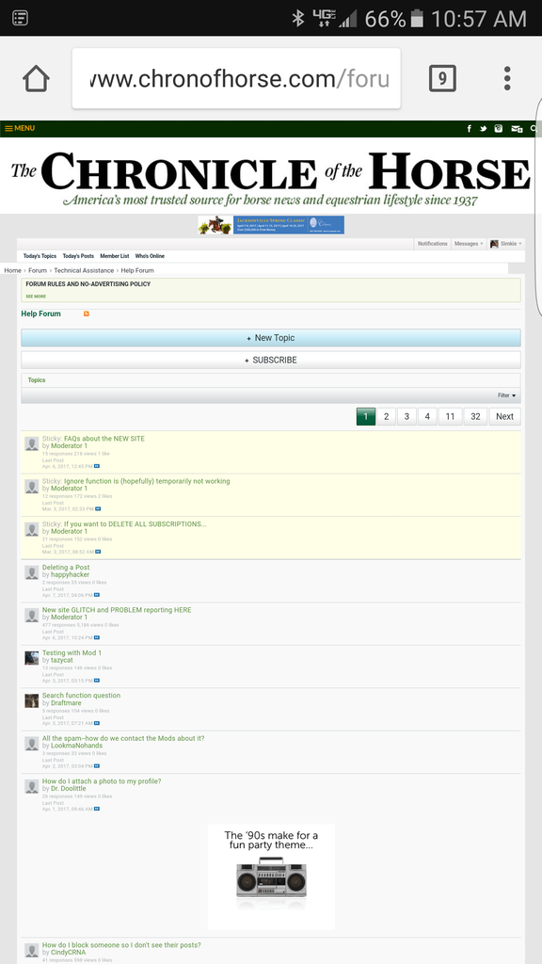Open the Instagram icon in site header
542x964 pixels.
(x=499, y=128)
